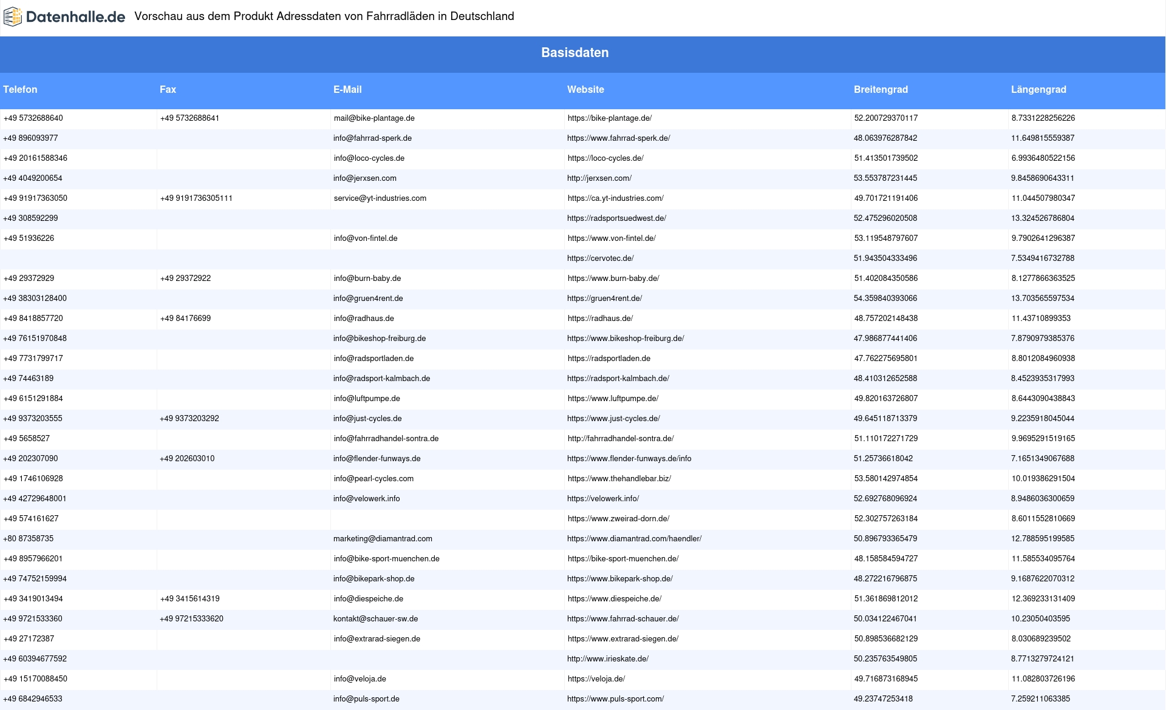Select fax number +49 3415614319

point(190,599)
